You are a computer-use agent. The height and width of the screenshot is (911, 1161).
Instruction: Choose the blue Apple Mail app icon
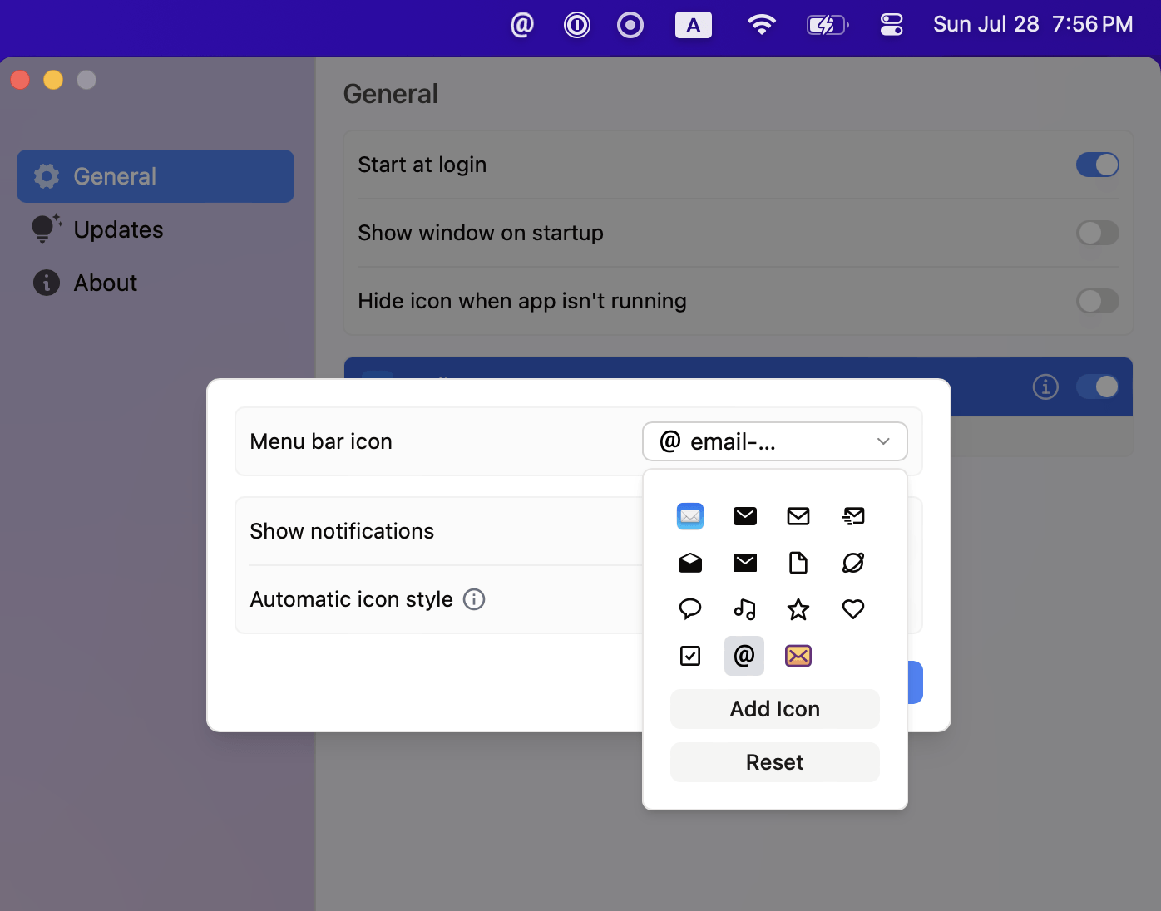click(690, 516)
